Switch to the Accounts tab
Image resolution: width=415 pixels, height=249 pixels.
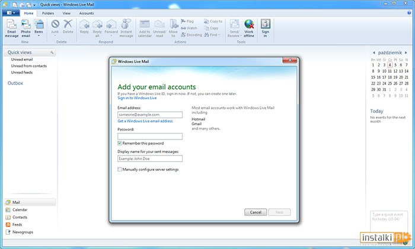86,12
